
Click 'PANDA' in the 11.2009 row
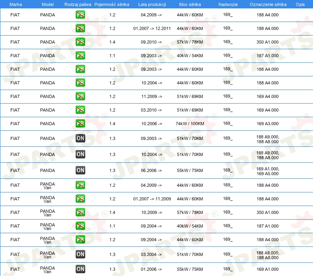tap(47, 96)
